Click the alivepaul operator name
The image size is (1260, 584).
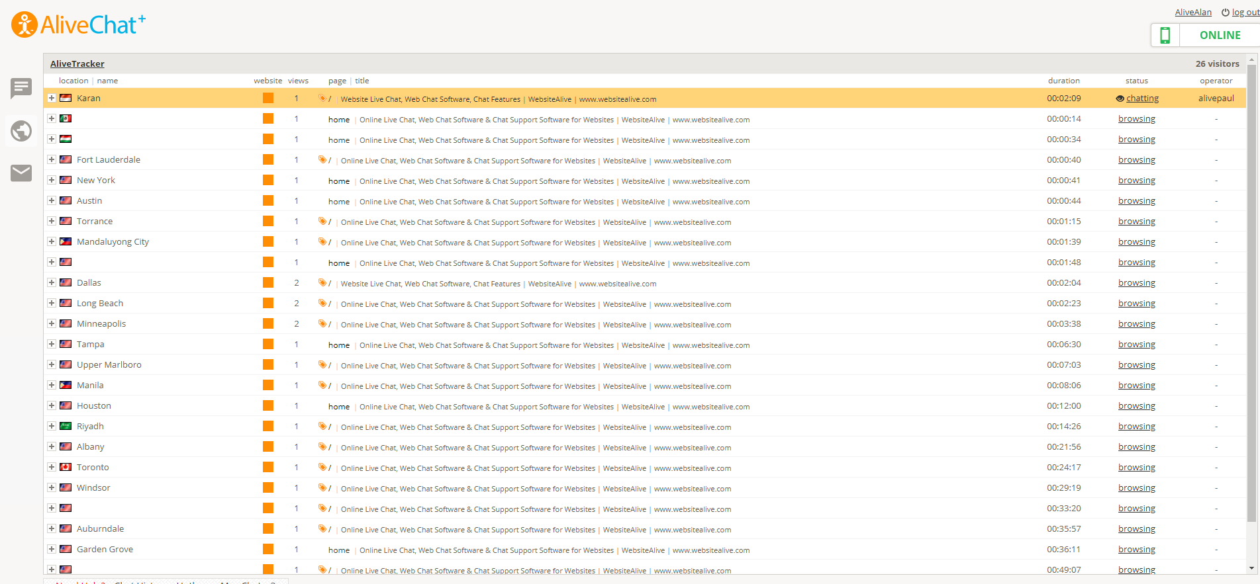(x=1216, y=98)
